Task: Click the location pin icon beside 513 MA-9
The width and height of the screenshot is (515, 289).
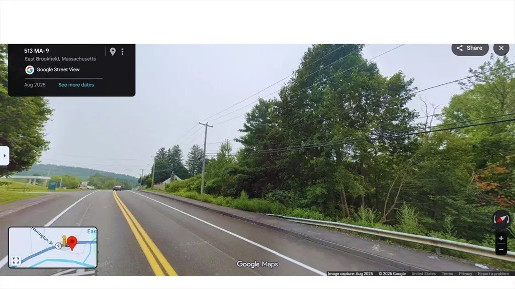Action: (x=113, y=52)
